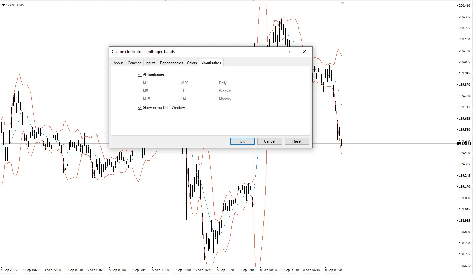Click the 4 Sep 19:20 time label
This screenshot has width=473, height=274.
pos(31,270)
